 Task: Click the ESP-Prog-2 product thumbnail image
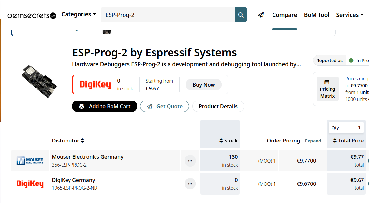pyautogui.click(x=39, y=81)
